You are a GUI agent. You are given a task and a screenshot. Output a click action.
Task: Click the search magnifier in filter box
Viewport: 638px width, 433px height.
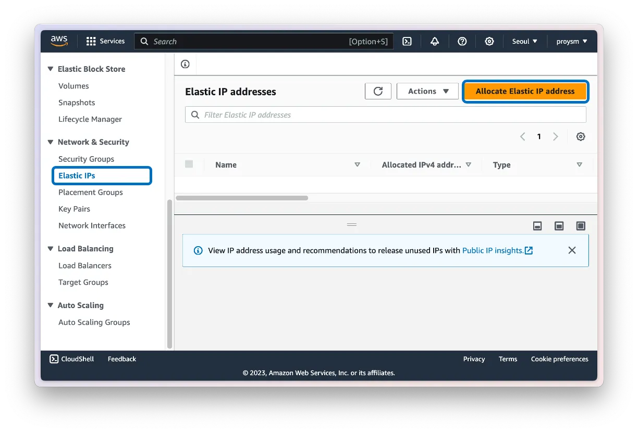[x=195, y=114]
